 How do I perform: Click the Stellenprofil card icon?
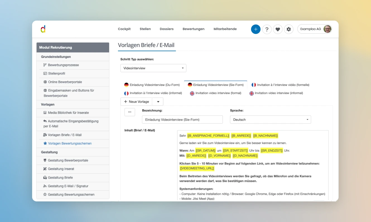point(45,73)
